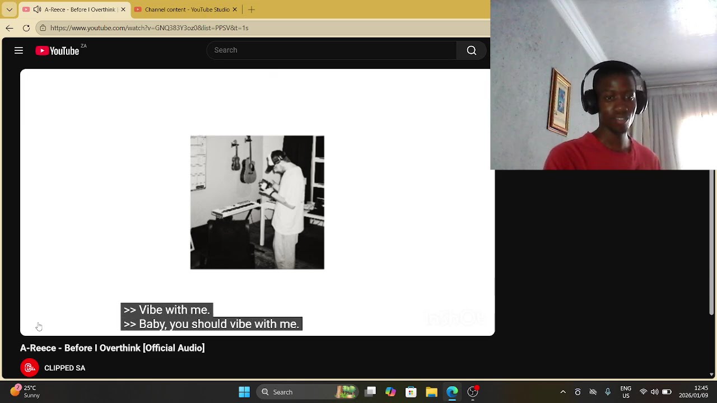Switch to Microsoft Edge taskbar icon
The width and height of the screenshot is (717, 403).
pos(452,392)
